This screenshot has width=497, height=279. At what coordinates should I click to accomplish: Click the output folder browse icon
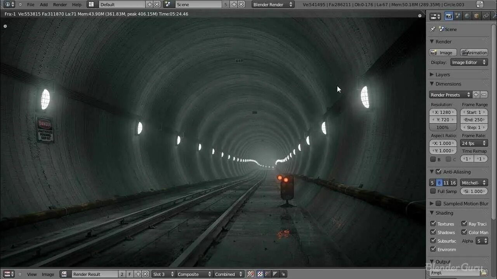tap(484, 273)
